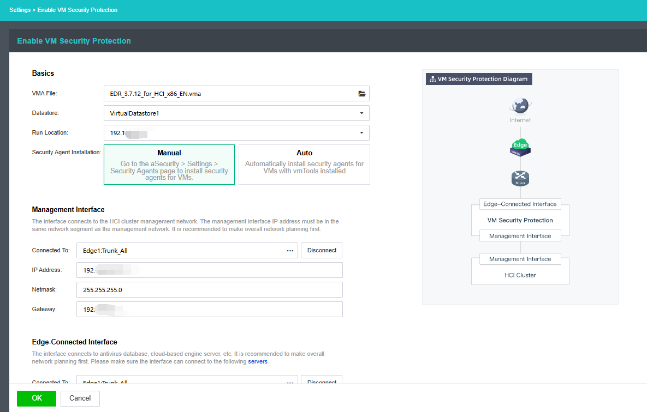The image size is (647, 412).
Task: Click Enable VM Security Protection breadcrumb
Action: coord(78,10)
